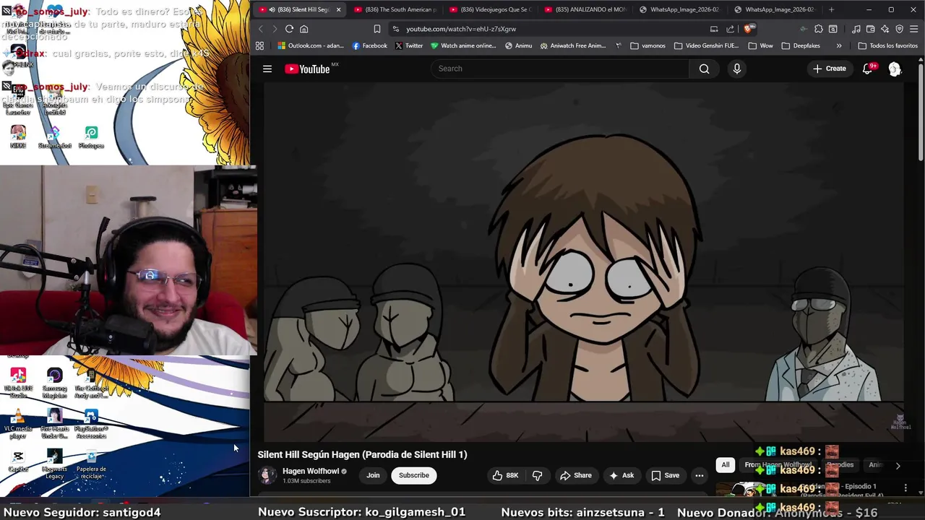Save the video with Save button
Screen dimensions: 925x520
pyautogui.click(x=665, y=475)
